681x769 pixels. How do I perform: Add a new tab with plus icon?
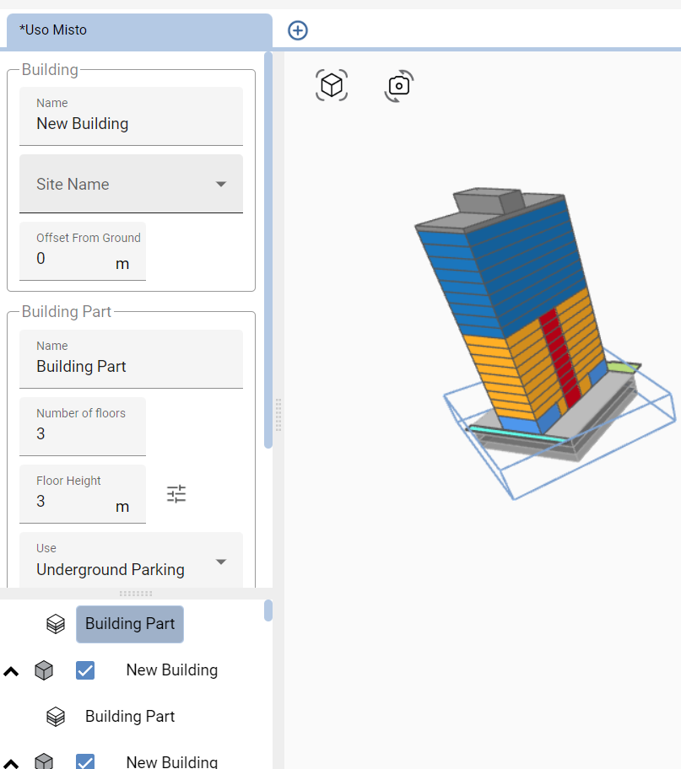[x=298, y=30]
